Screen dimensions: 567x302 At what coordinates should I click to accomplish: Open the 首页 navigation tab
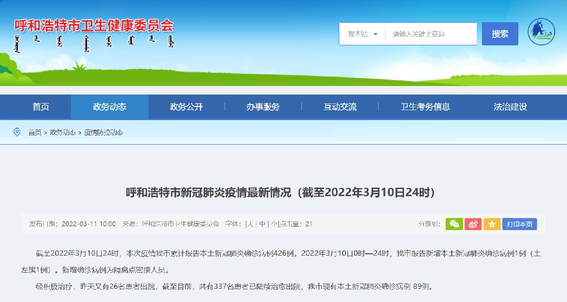click(x=41, y=107)
